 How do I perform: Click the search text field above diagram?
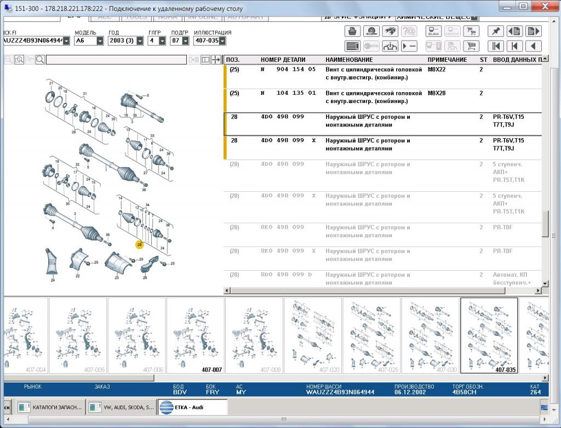click(116, 59)
